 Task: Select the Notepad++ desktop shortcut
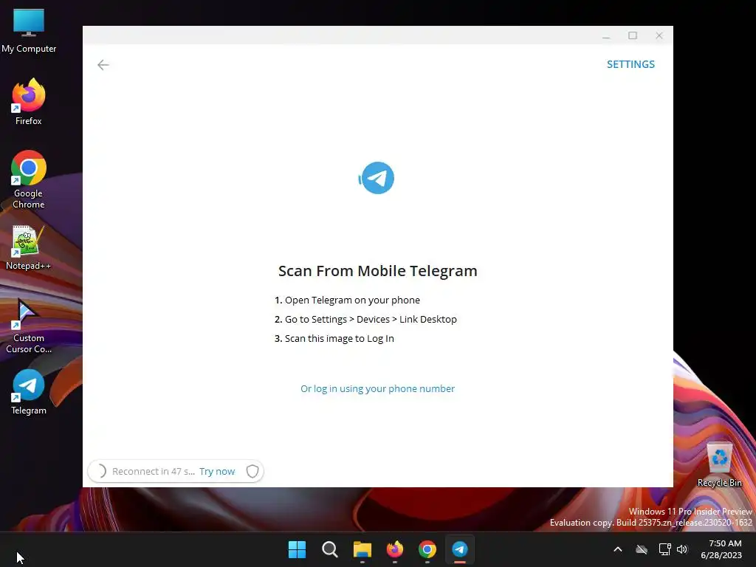pos(29,248)
